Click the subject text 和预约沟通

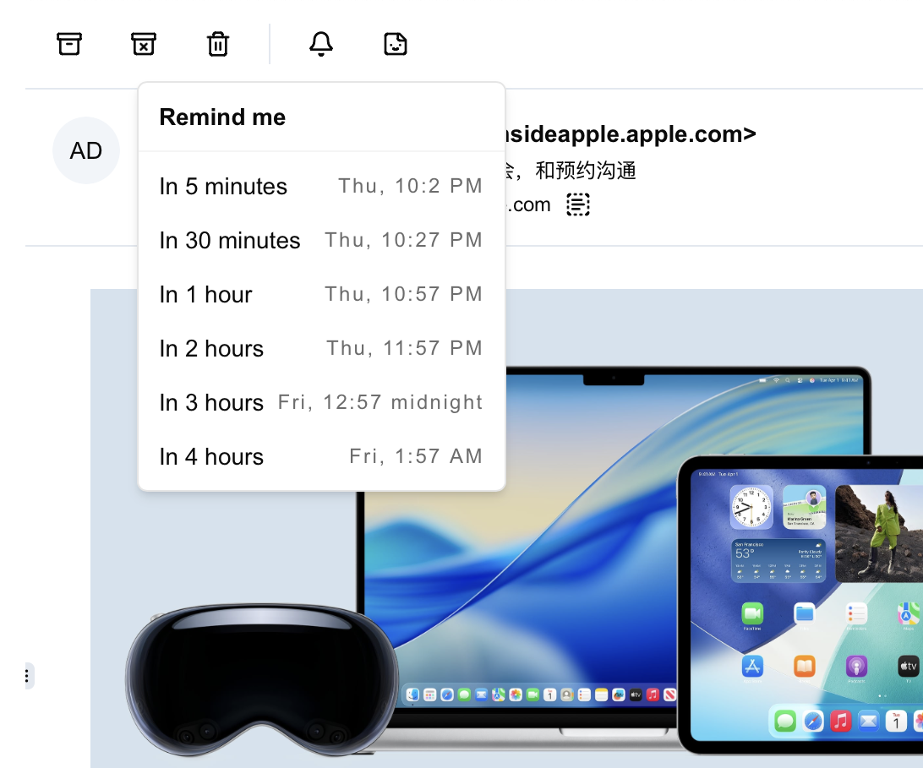[586, 171]
